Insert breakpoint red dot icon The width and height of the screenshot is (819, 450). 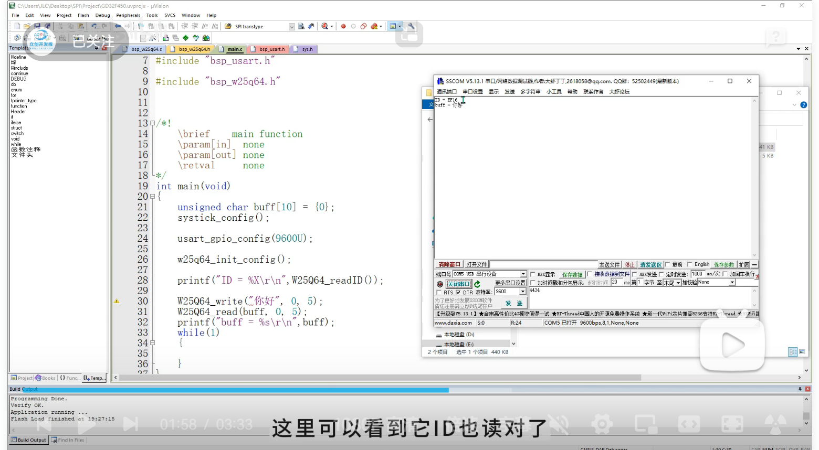click(x=343, y=26)
